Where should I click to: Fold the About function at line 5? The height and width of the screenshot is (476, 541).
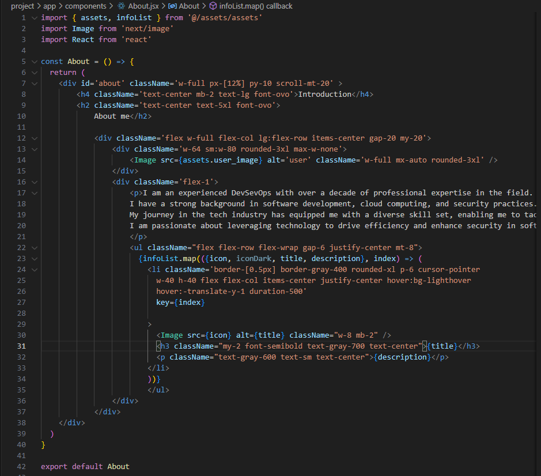[x=35, y=62]
